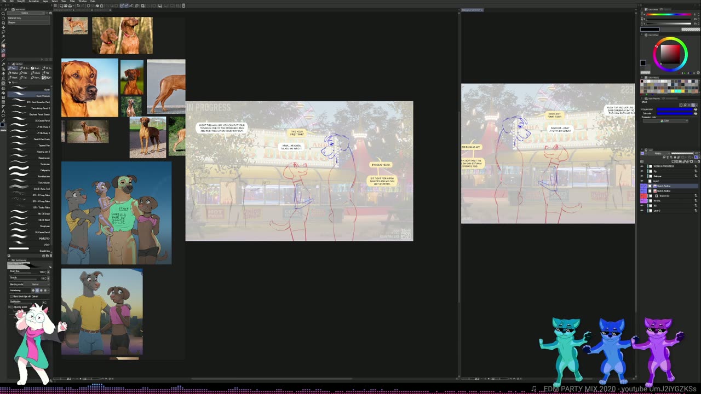701x394 pixels.
Task: Open the Layer menu
Action: [46, 1]
